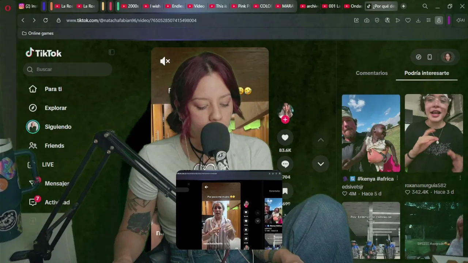Open the Explorar page
Screen dimensions: 468x263
click(56, 108)
